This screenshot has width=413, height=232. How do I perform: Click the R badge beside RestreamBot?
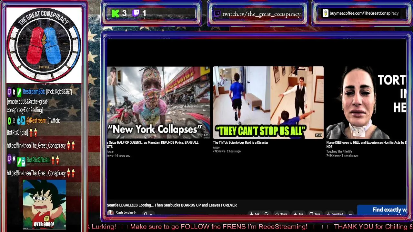(14, 92)
